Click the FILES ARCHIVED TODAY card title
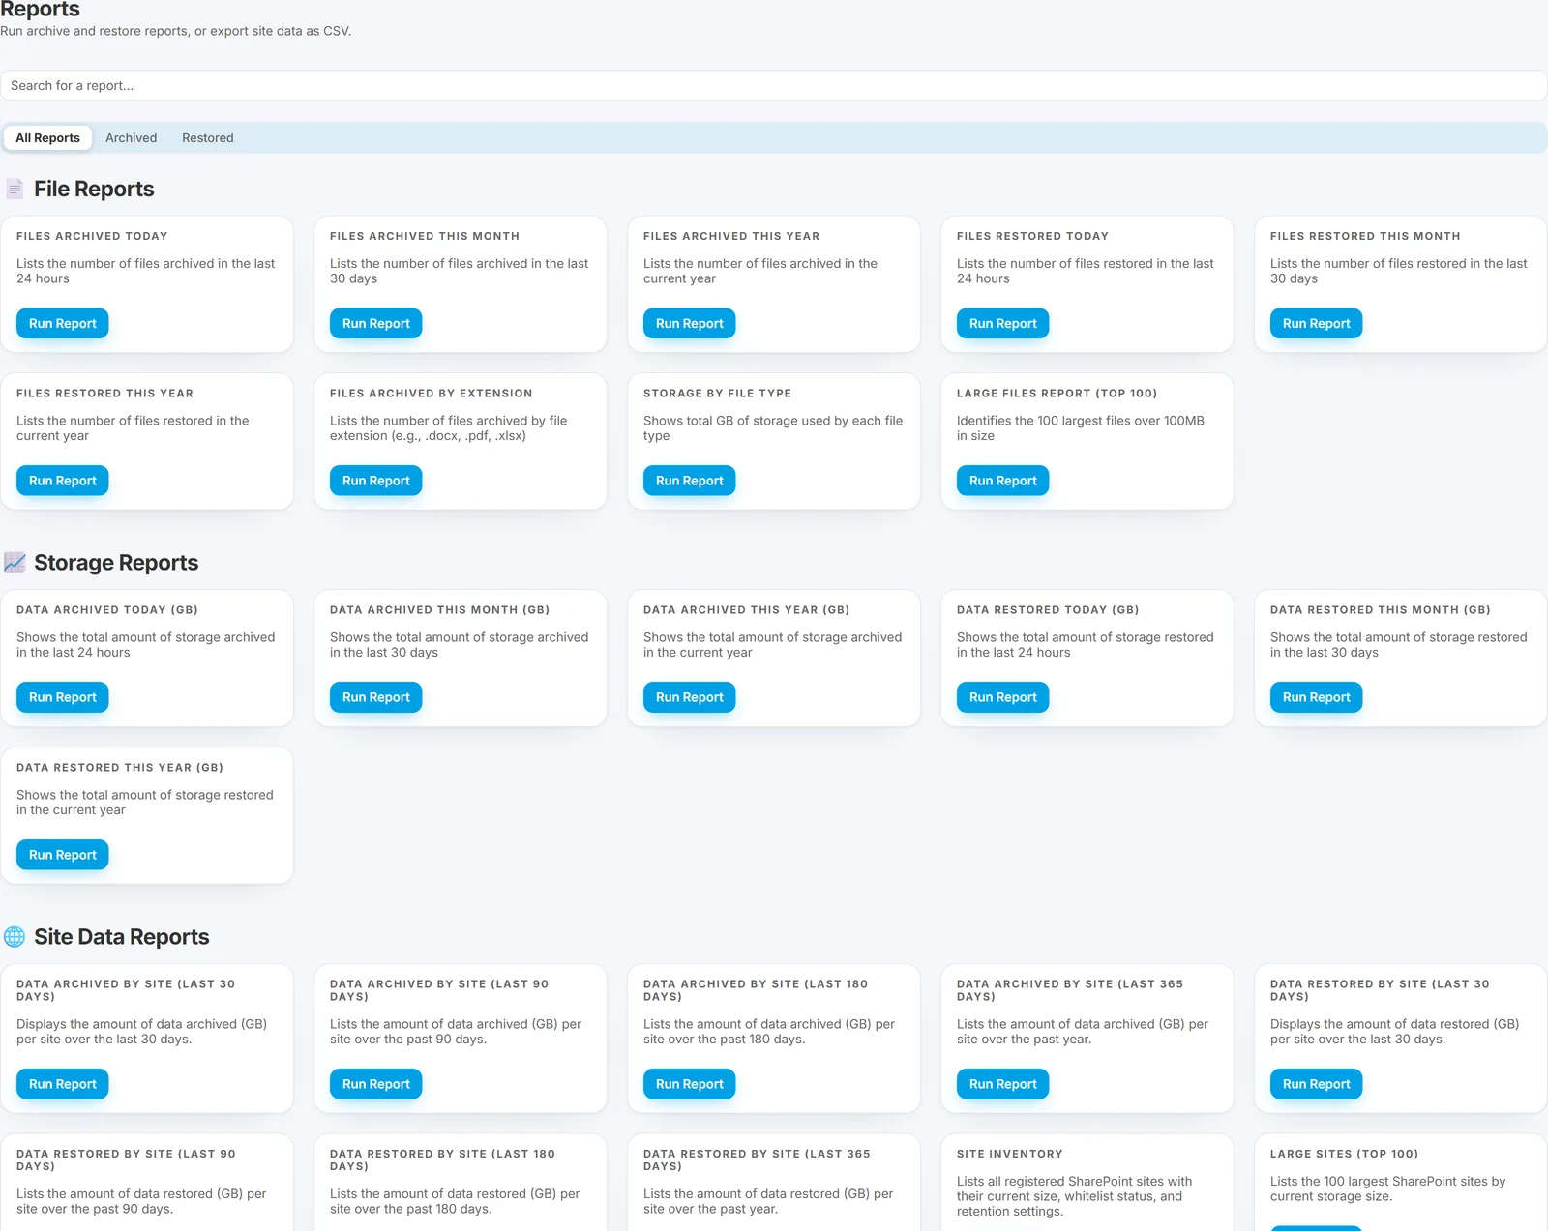 point(92,236)
